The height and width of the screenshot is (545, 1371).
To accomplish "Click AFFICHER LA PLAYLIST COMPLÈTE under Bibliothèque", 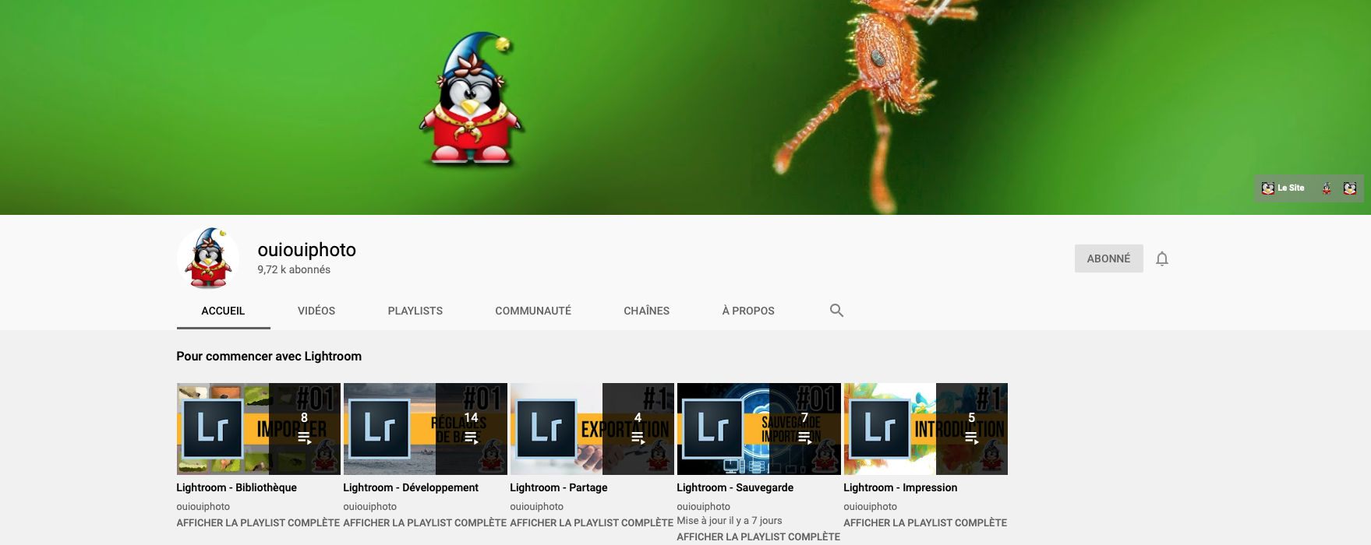I will pos(258,522).
